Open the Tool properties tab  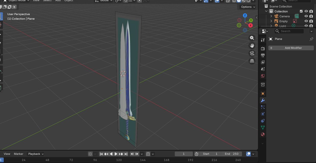click(263, 40)
